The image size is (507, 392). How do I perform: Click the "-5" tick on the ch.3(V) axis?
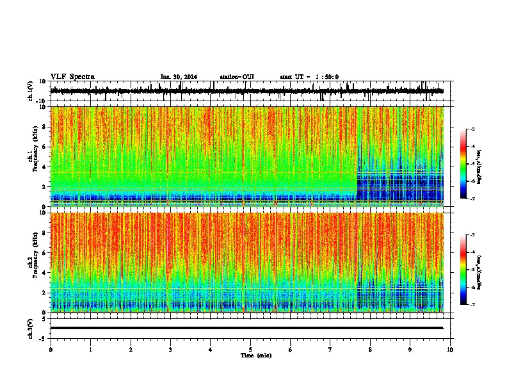pos(43,339)
